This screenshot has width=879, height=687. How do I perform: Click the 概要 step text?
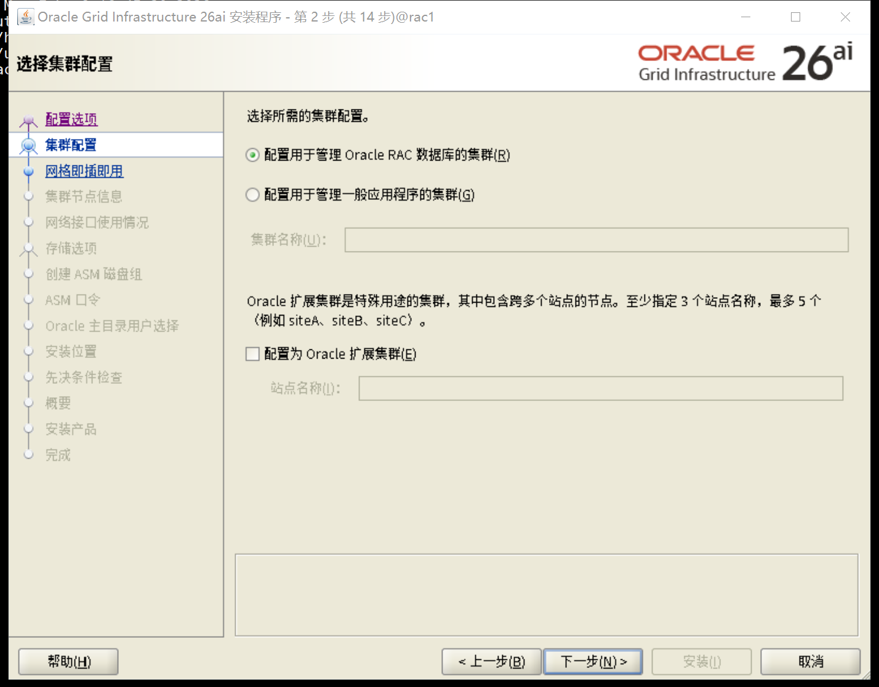click(58, 403)
